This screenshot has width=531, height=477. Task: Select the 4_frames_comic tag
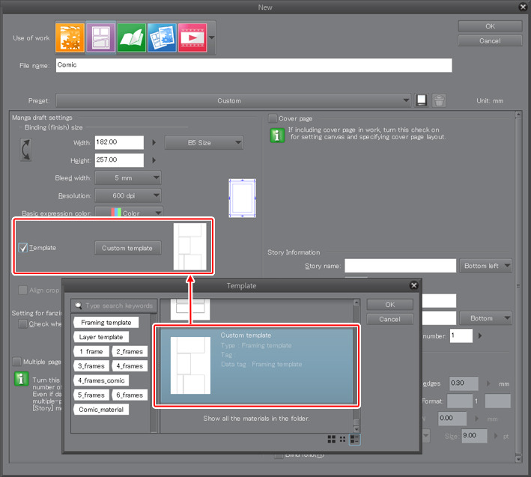click(101, 380)
